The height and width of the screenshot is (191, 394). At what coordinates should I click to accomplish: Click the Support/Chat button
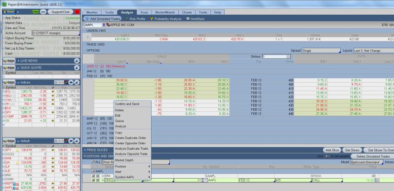coord(60,12)
